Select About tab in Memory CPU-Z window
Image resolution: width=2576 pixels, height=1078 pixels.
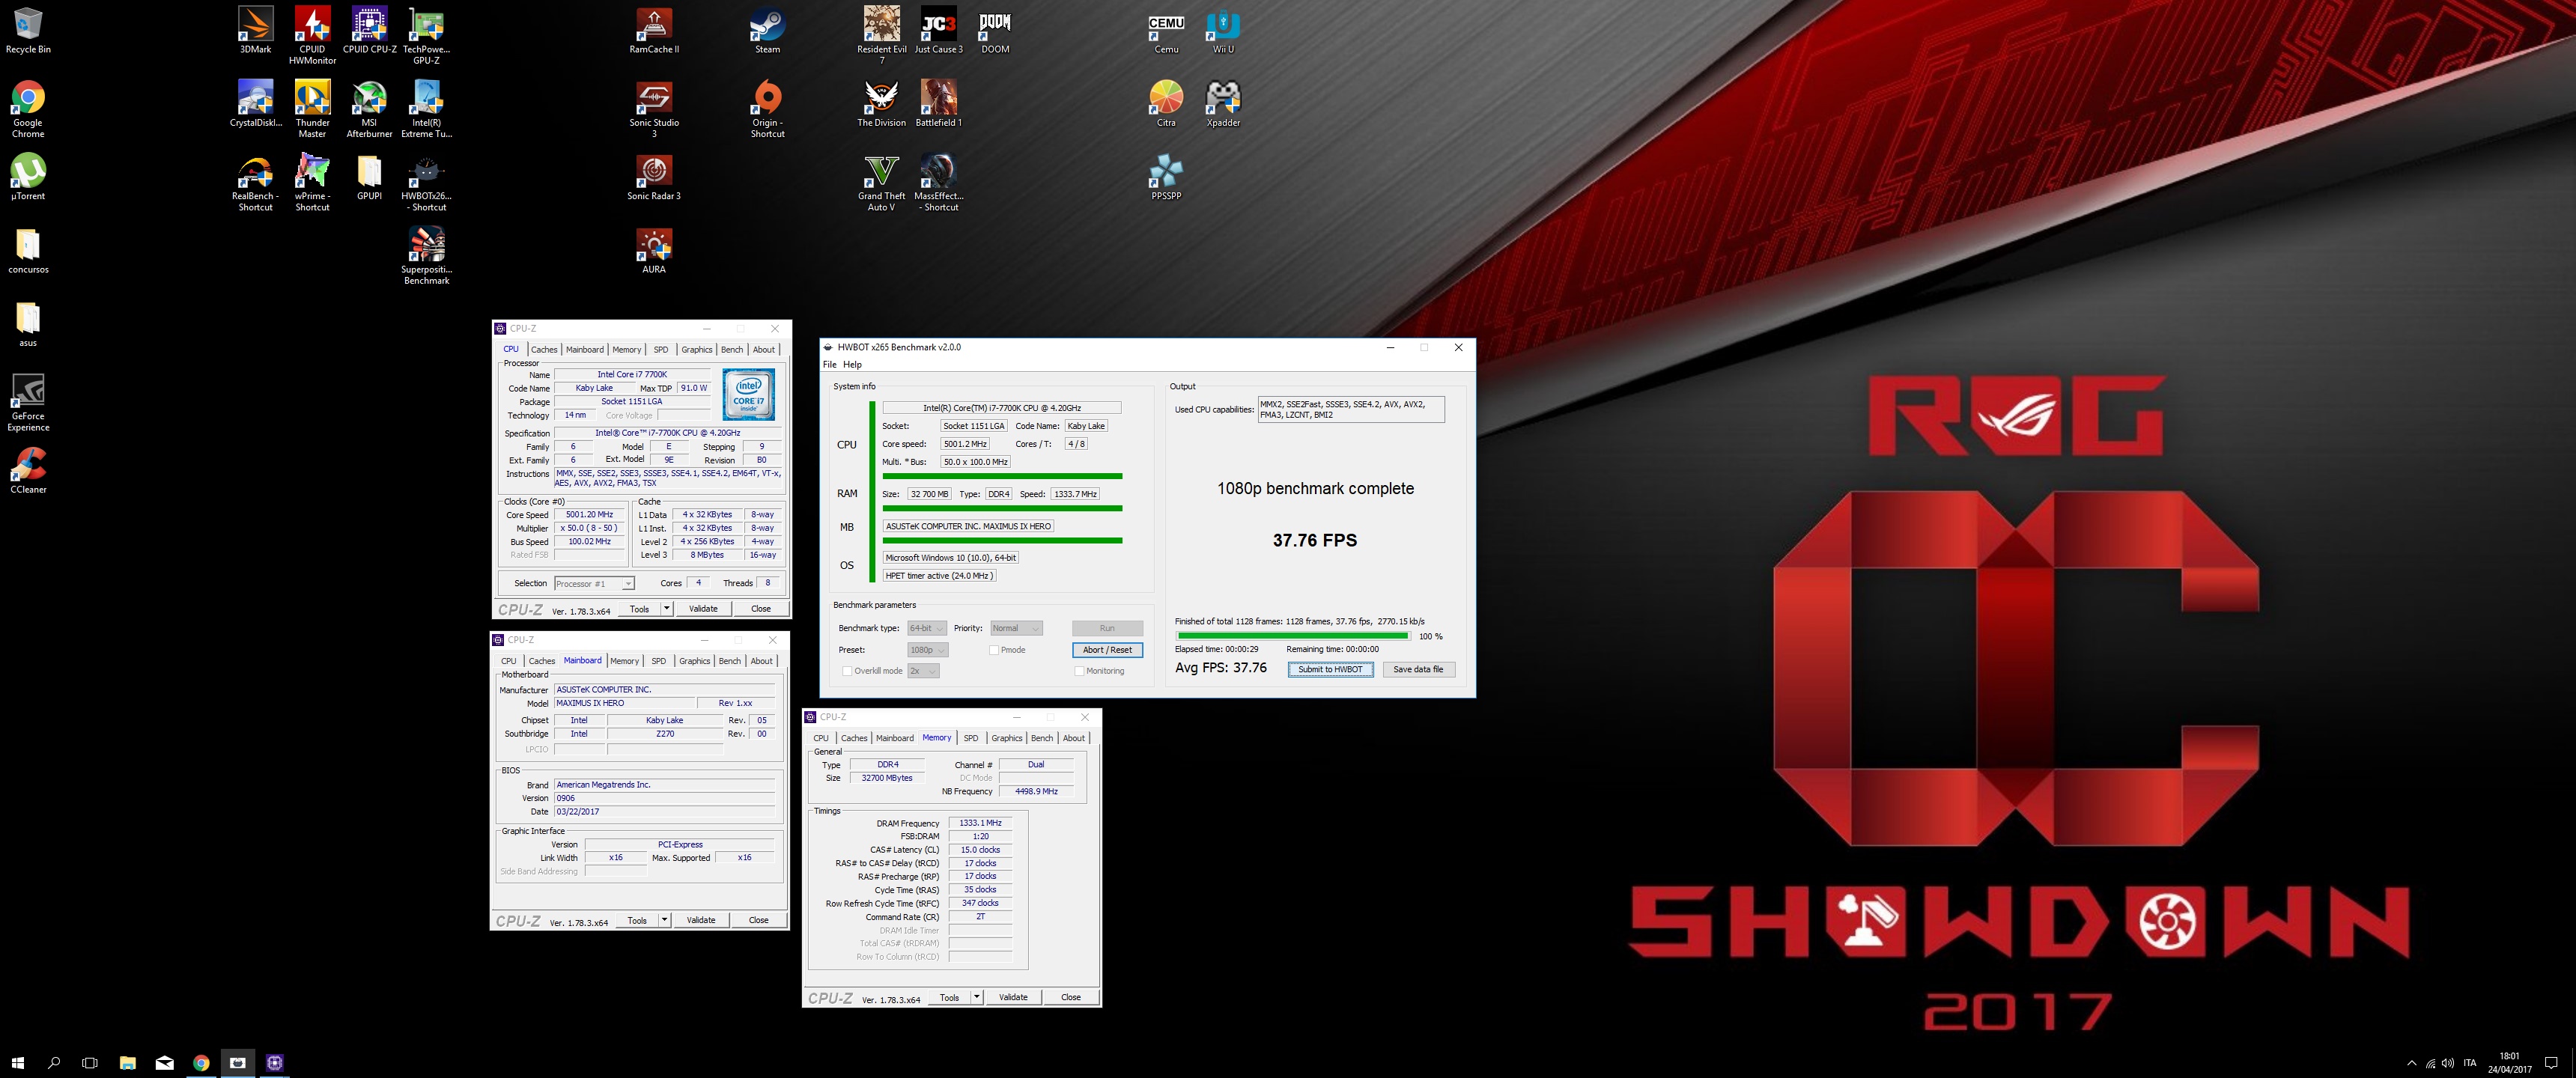click(x=1074, y=739)
